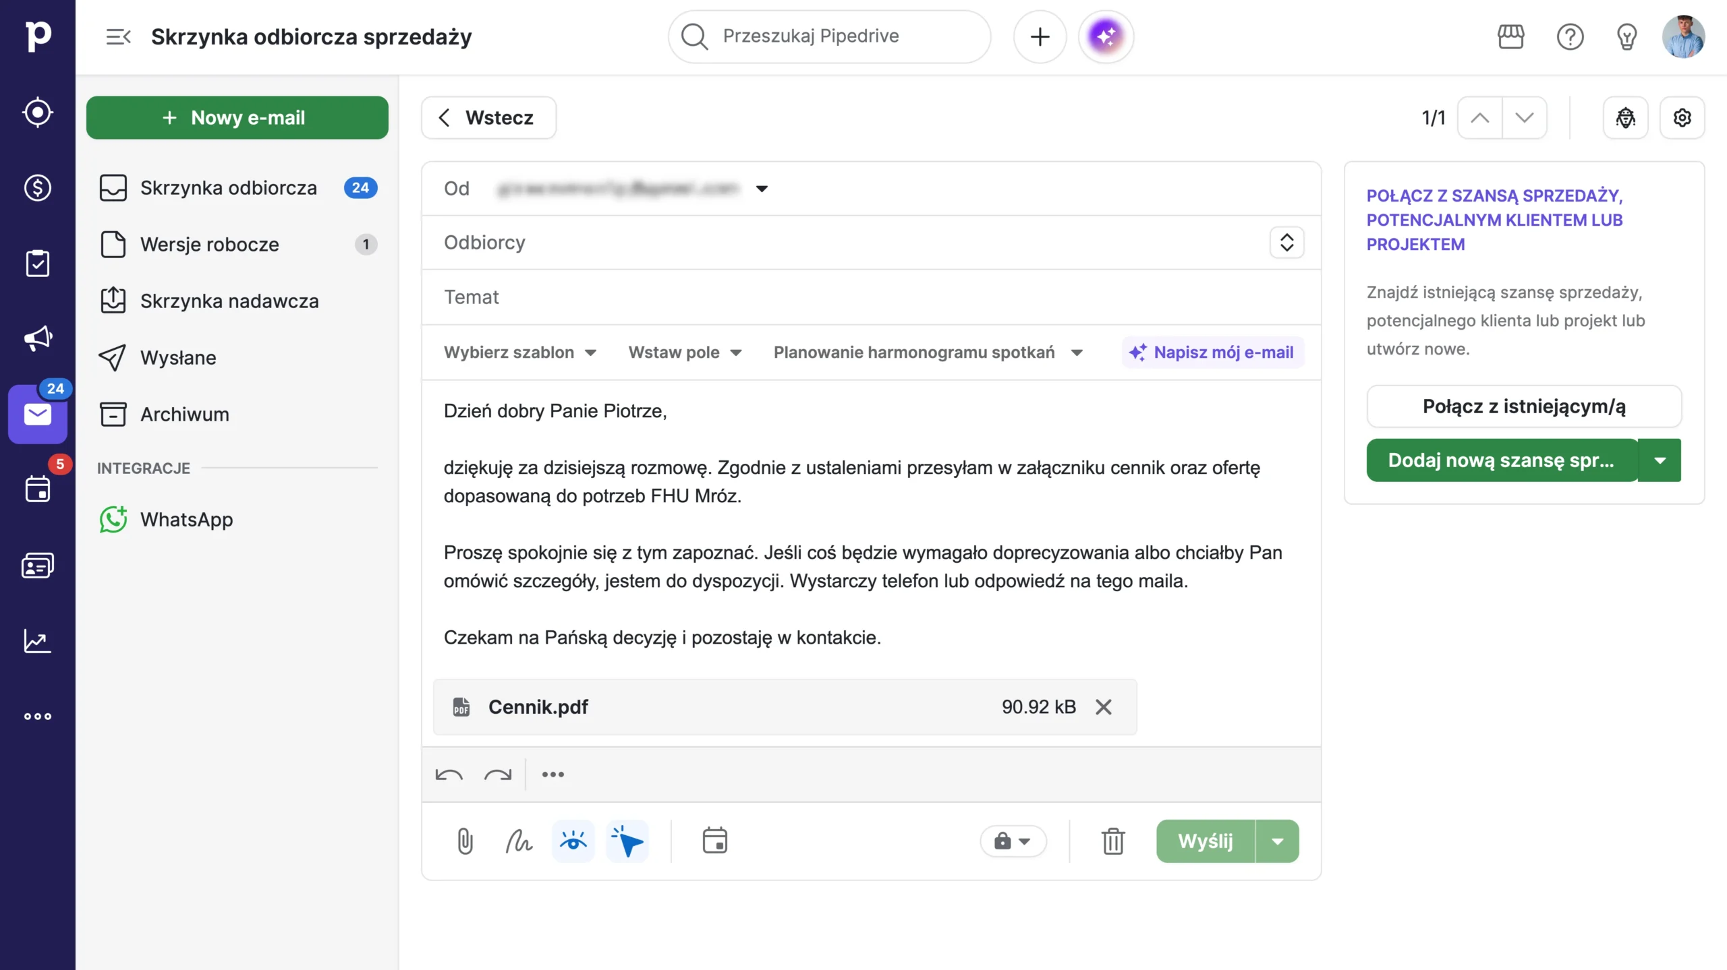Open the Od sender address dropdown
The image size is (1727, 970).
[762, 189]
